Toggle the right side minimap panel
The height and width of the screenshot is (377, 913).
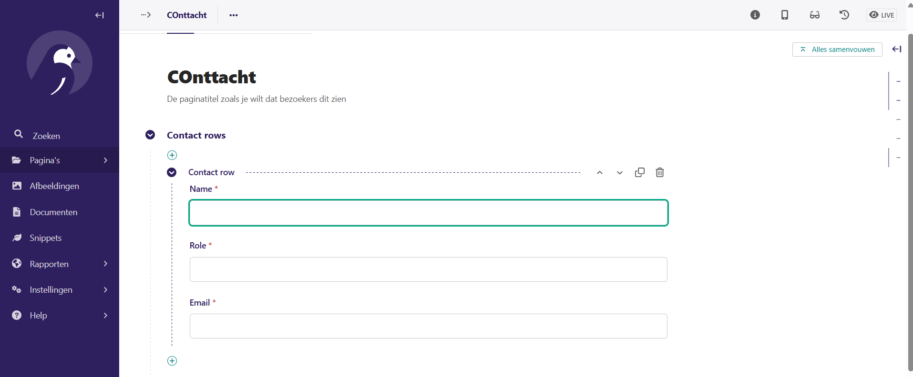pos(896,49)
